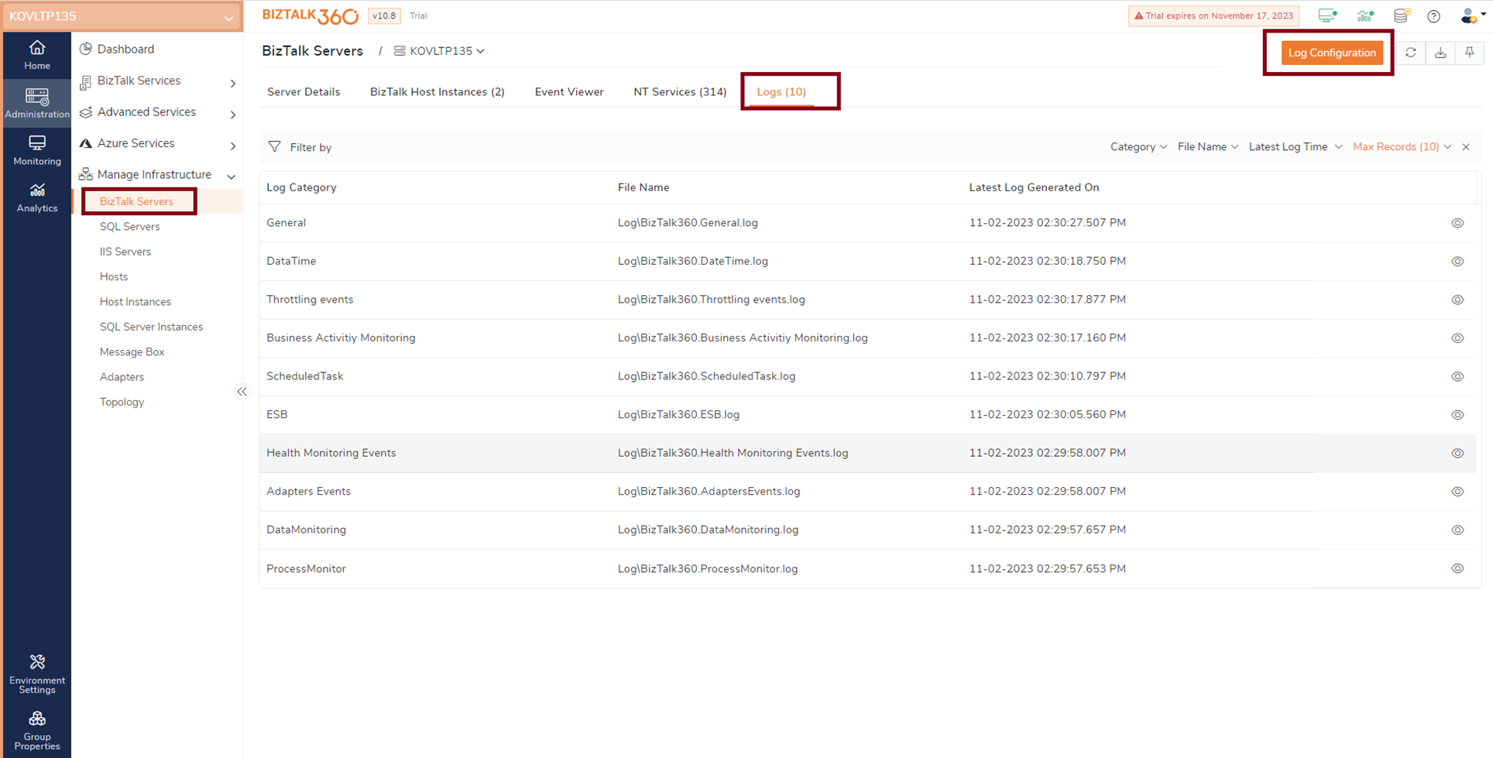View the ProcessMonitor log contents
Viewport: 1493px width, 758px height.
point(1458,568)
